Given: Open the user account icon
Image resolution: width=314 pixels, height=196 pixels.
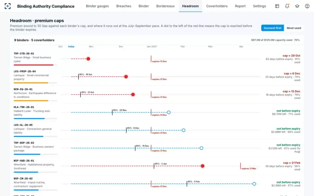Looking at the screenshot, I should (x=307, y=6).
